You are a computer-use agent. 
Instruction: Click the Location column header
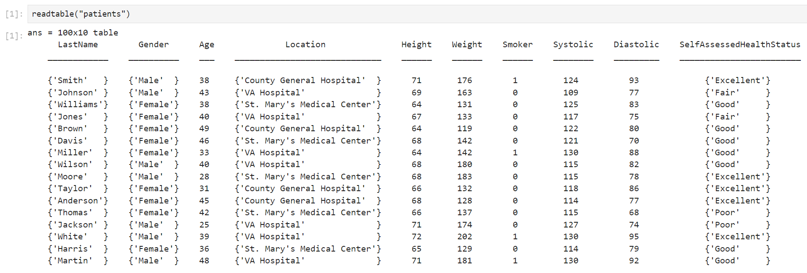[x=305, y=45]
